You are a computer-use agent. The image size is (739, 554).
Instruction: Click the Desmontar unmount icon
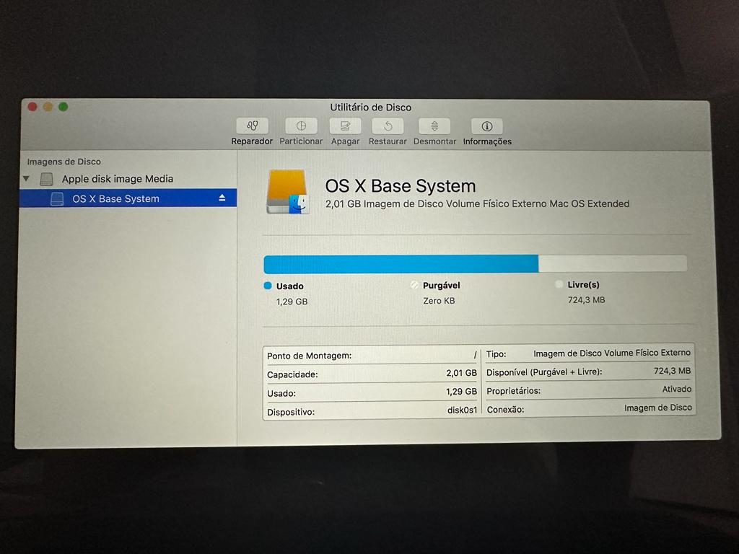pyautogui.click(x=434, y=126)
